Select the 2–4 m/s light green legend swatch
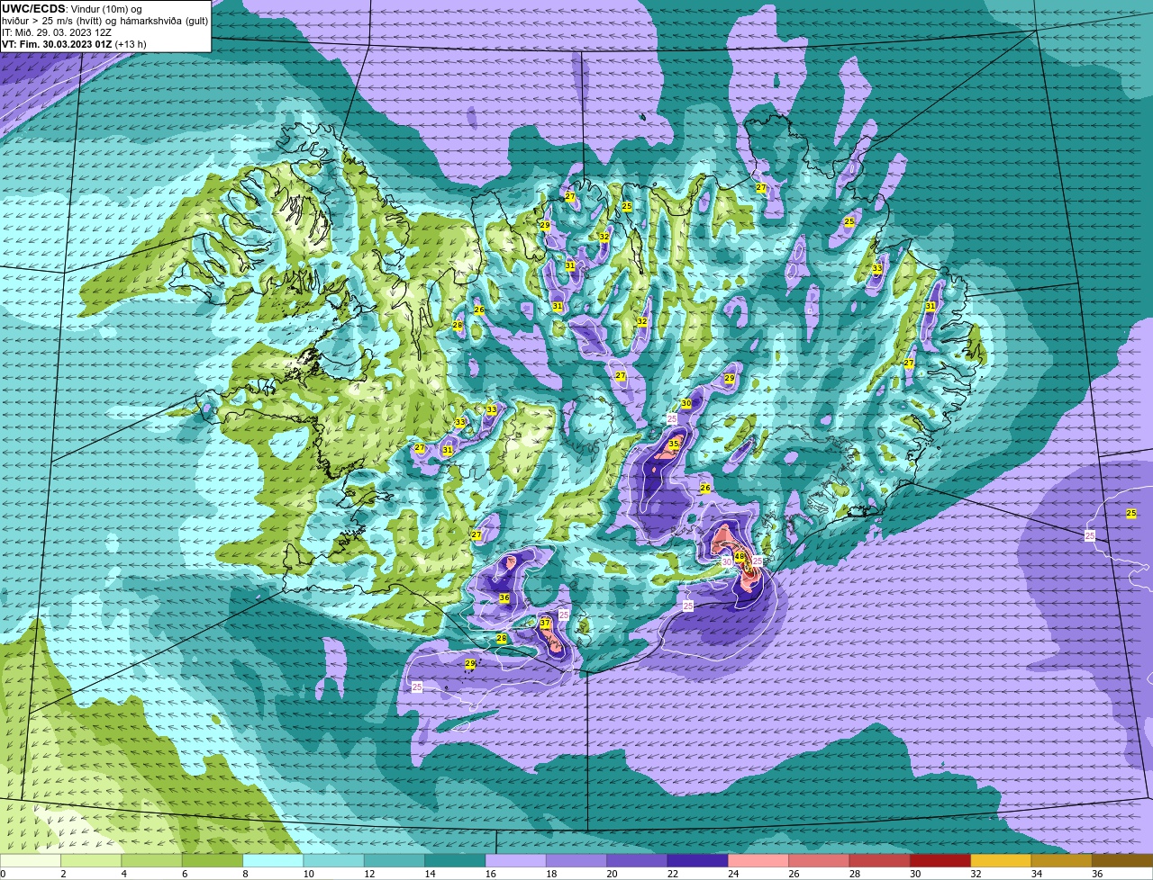 point(91,860)
